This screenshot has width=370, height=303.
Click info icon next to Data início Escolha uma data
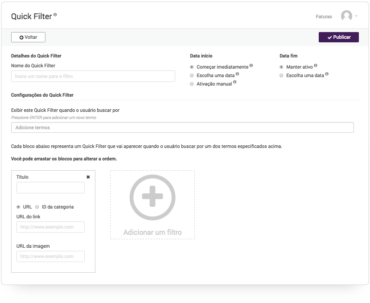tap(238, 74)
